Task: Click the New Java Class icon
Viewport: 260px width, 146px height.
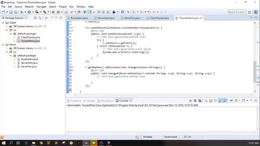Action: (x=58, y=12)
